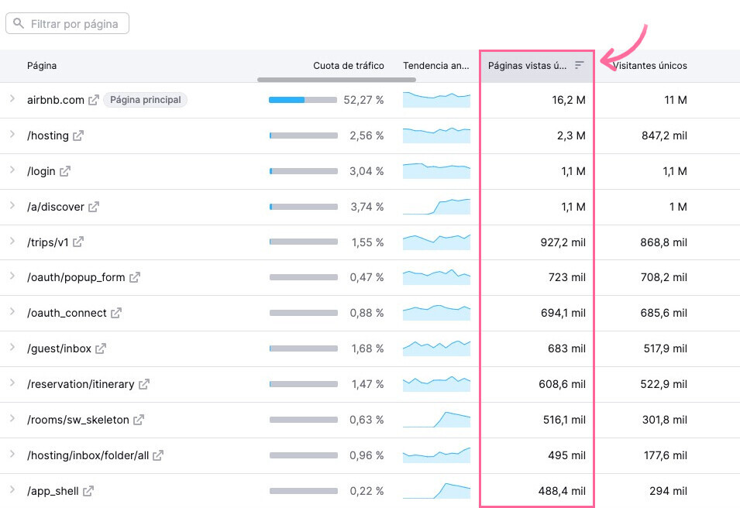Open /hosting page external link icon

(x=78, y=136)
